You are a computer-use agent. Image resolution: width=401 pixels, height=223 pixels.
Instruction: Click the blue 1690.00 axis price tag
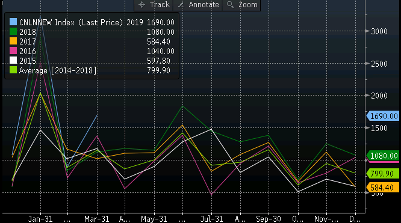[383, 116]
